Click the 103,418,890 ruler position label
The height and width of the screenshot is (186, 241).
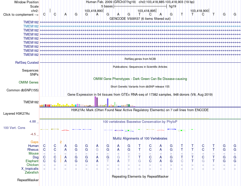[93, 11]
